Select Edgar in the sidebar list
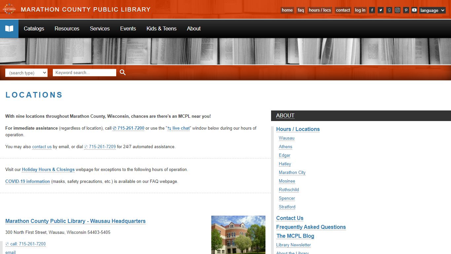 285,155
